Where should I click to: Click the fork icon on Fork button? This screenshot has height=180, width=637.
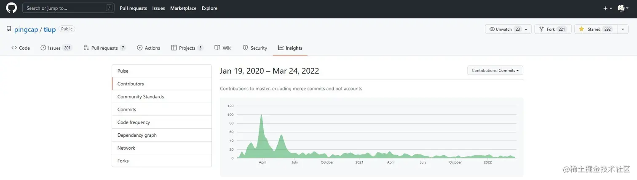pos(541,29)
